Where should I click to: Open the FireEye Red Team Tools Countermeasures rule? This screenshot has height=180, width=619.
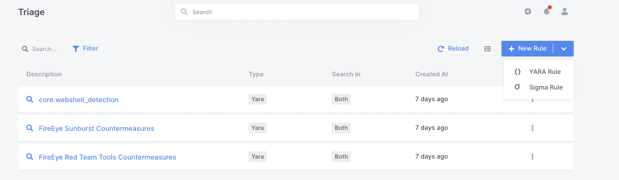(x=107, y=157)
